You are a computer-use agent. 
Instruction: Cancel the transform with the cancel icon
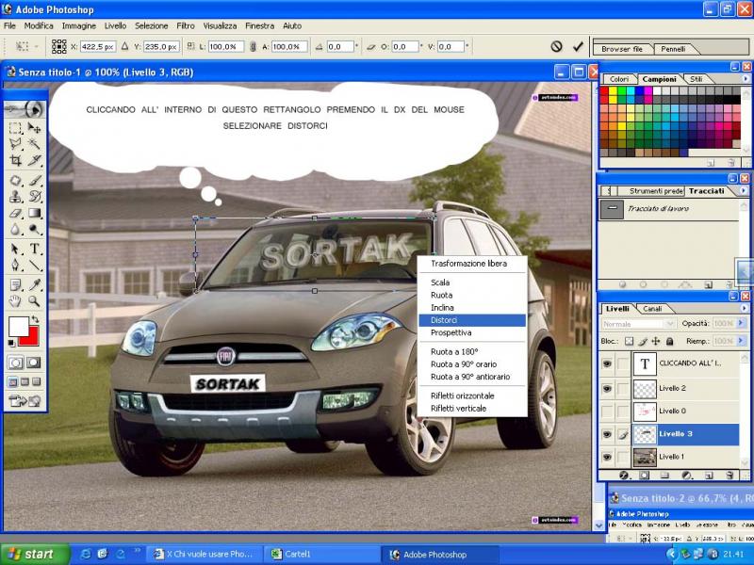point(556,46)
